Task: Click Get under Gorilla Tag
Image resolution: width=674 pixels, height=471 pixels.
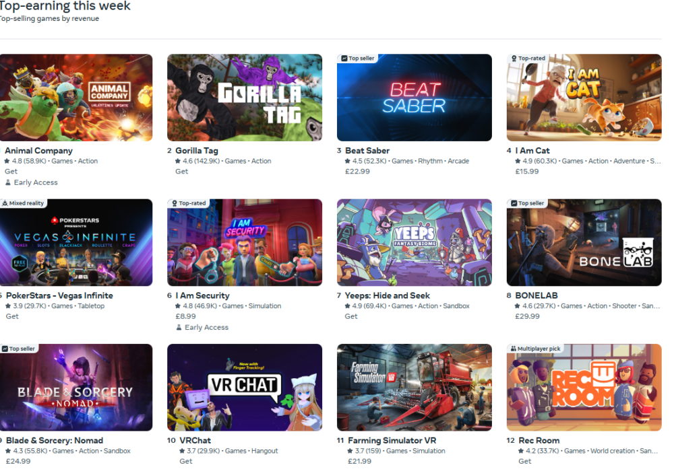Action: point(181,171)
